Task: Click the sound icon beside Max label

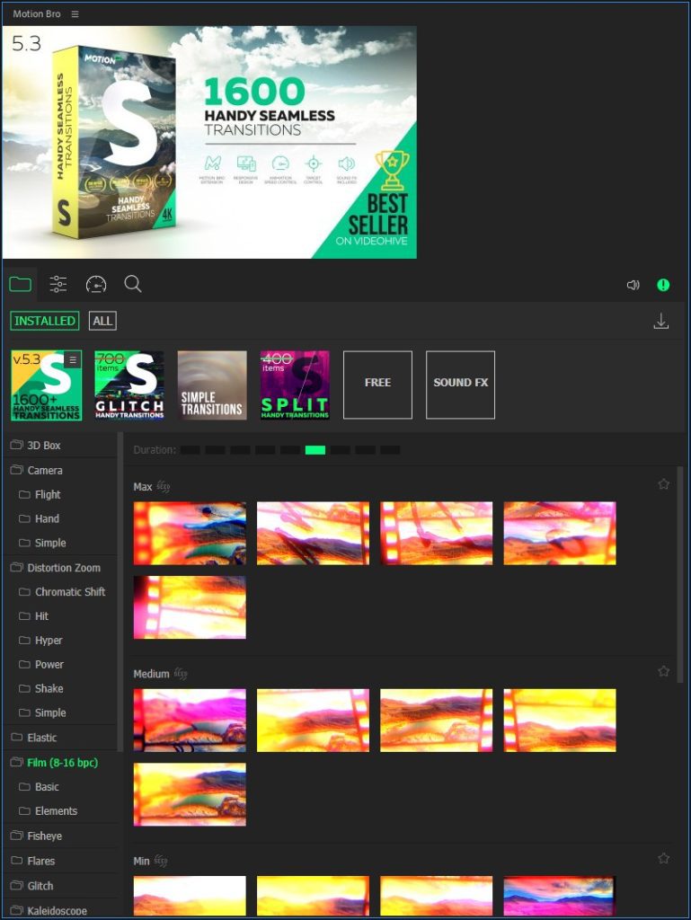Action: point(163,486)
